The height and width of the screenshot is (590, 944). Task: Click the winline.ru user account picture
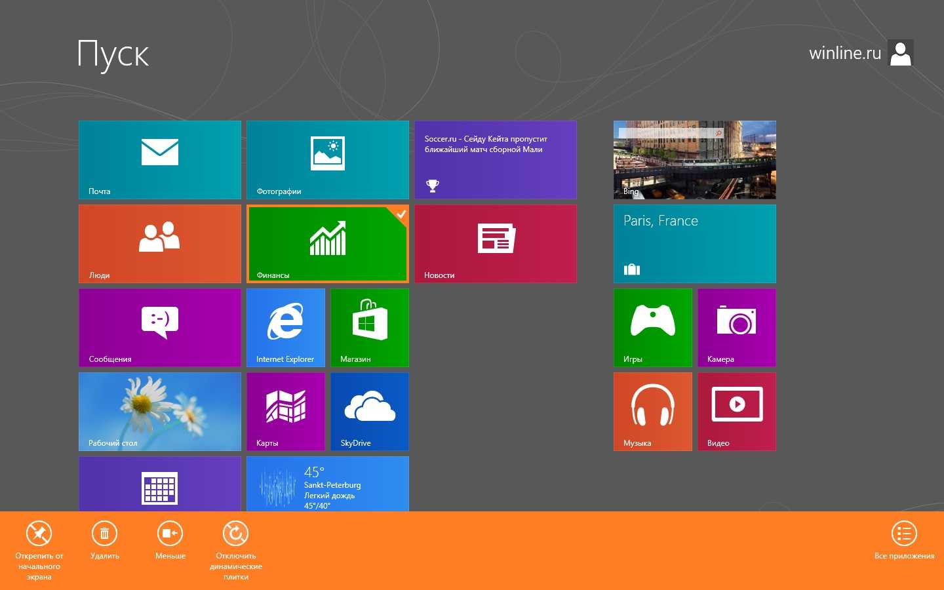(x=901, y=53)
